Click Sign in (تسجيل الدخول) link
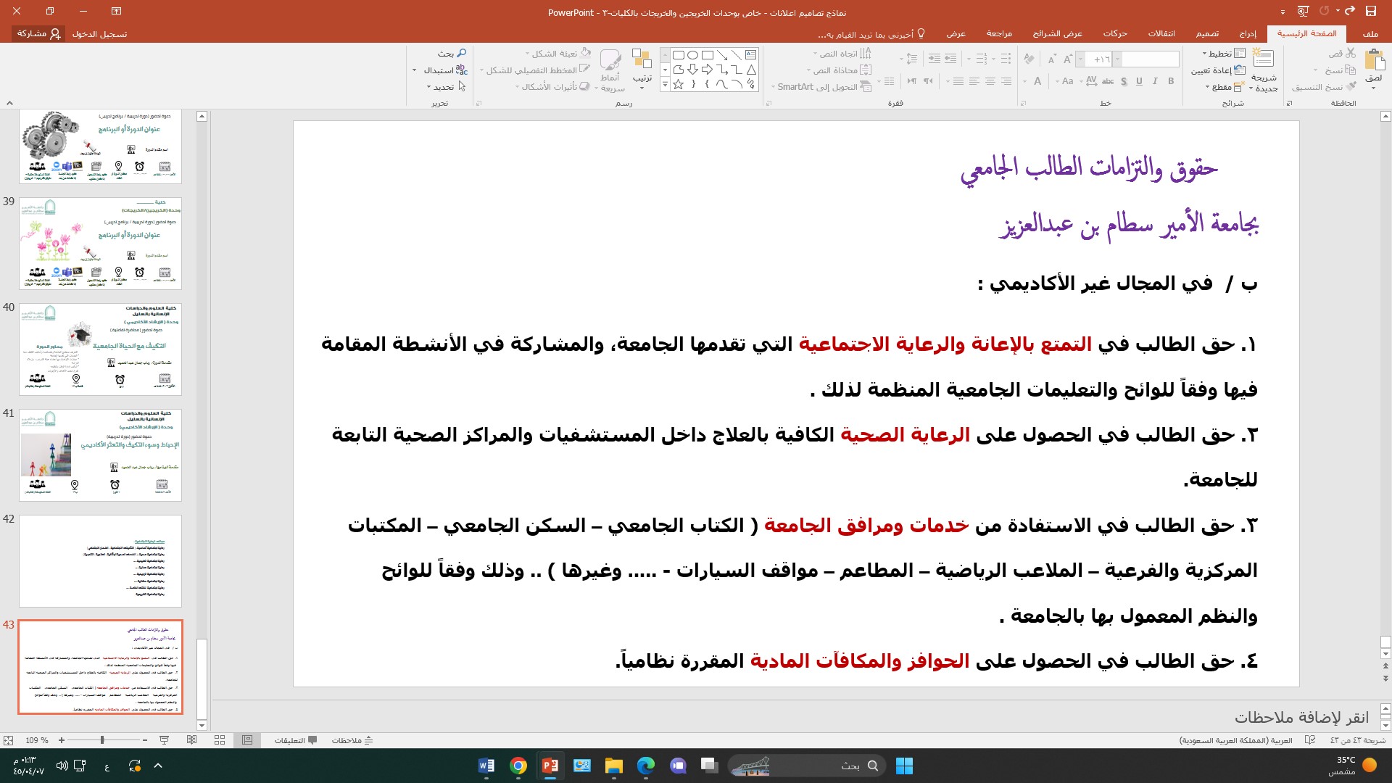Image resolution: width=1392 pixels, height=783 pixels. click(x=99, y=34)
